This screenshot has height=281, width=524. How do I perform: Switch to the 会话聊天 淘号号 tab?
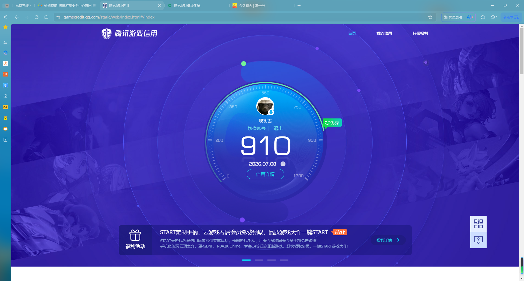point(262,5)
